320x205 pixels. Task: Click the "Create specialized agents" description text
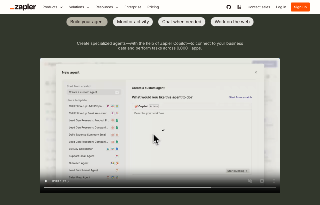pos(160,46)
